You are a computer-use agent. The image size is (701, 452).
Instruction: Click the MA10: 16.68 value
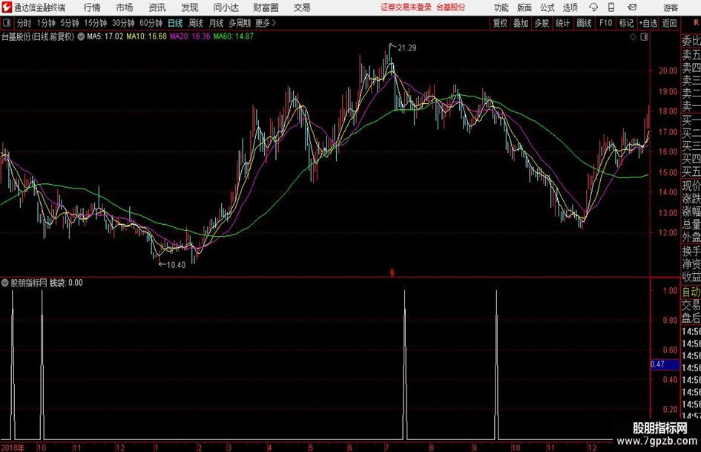click(x=147, y=36)
